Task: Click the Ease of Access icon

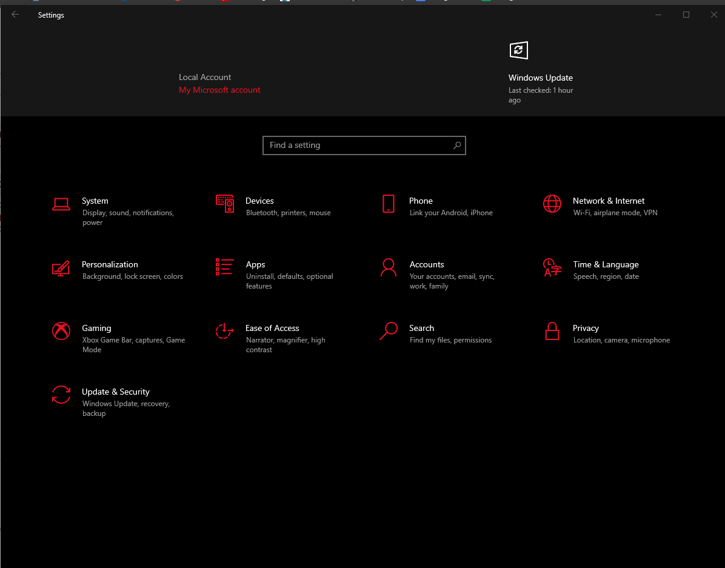Action: [x=225, y=331]
